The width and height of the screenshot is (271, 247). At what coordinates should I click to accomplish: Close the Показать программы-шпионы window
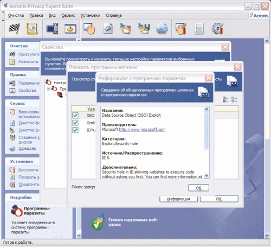point(237,67)
